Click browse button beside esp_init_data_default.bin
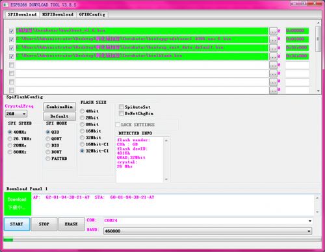The width and height of the screenshot is (325, 252). 273,48
